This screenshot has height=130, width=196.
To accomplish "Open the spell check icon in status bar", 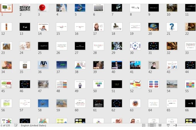I will [16, 125].
